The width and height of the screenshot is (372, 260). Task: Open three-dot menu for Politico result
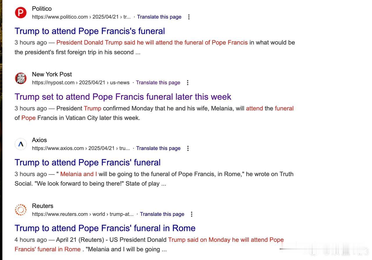189,17
